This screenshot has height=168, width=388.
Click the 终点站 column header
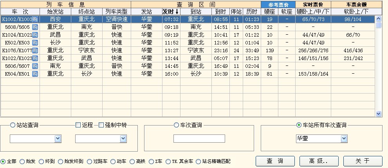tap(87, 12)
